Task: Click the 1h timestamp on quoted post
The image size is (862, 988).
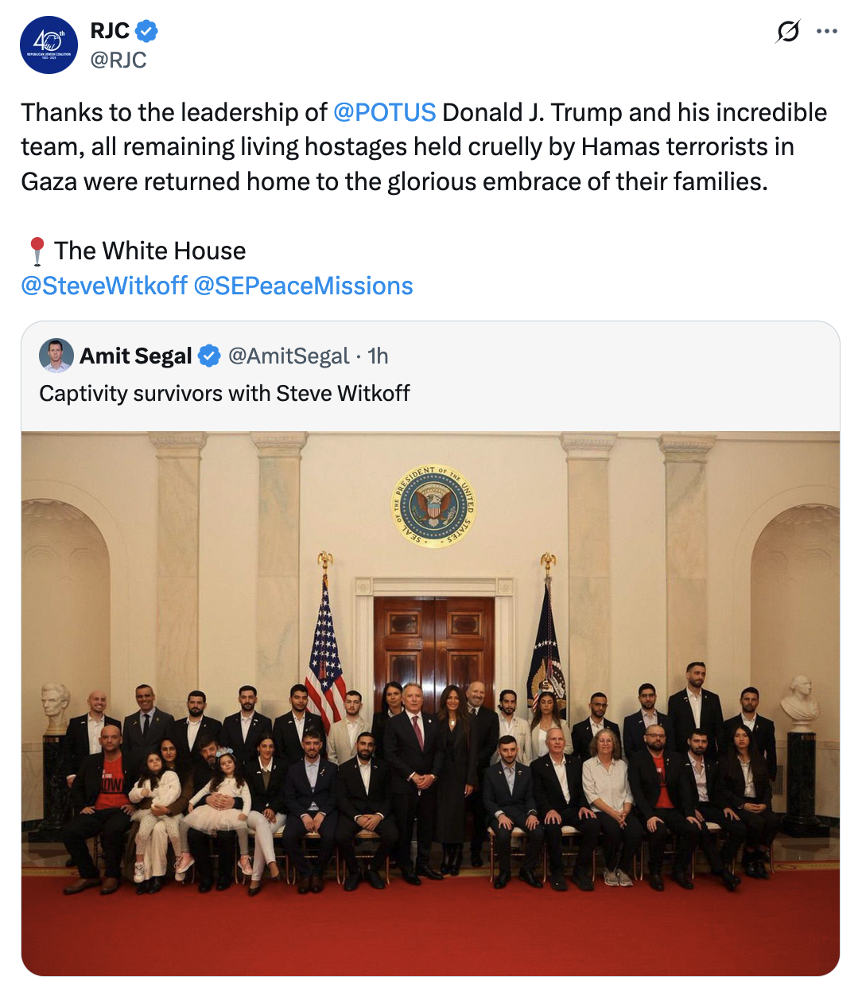Action: coord(379,356)
